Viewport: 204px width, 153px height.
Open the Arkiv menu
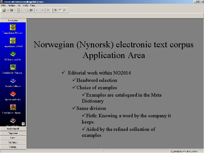[x=3, y=5]
